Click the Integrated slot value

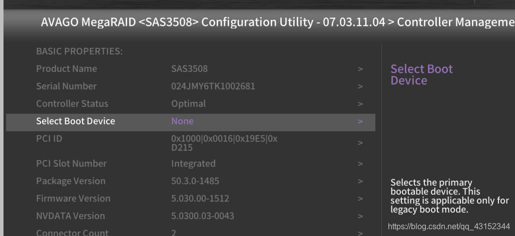point(193,164)
